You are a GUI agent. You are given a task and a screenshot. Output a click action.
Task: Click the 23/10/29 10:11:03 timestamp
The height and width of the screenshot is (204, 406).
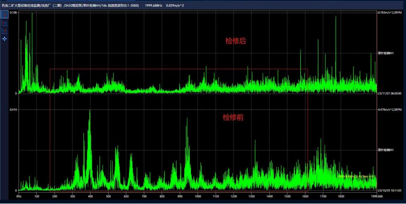tap(389, 190)
